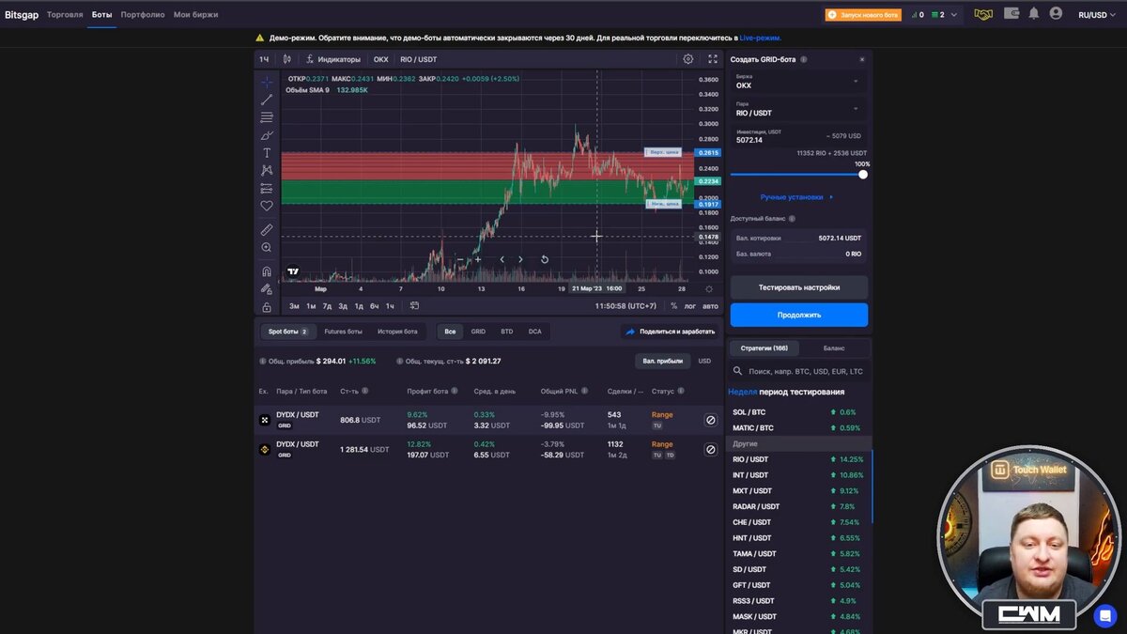This screenshot has height=634, width=1127.
Task: Select the Вал. прибыли display option
Action: click(x=663, y=361)
